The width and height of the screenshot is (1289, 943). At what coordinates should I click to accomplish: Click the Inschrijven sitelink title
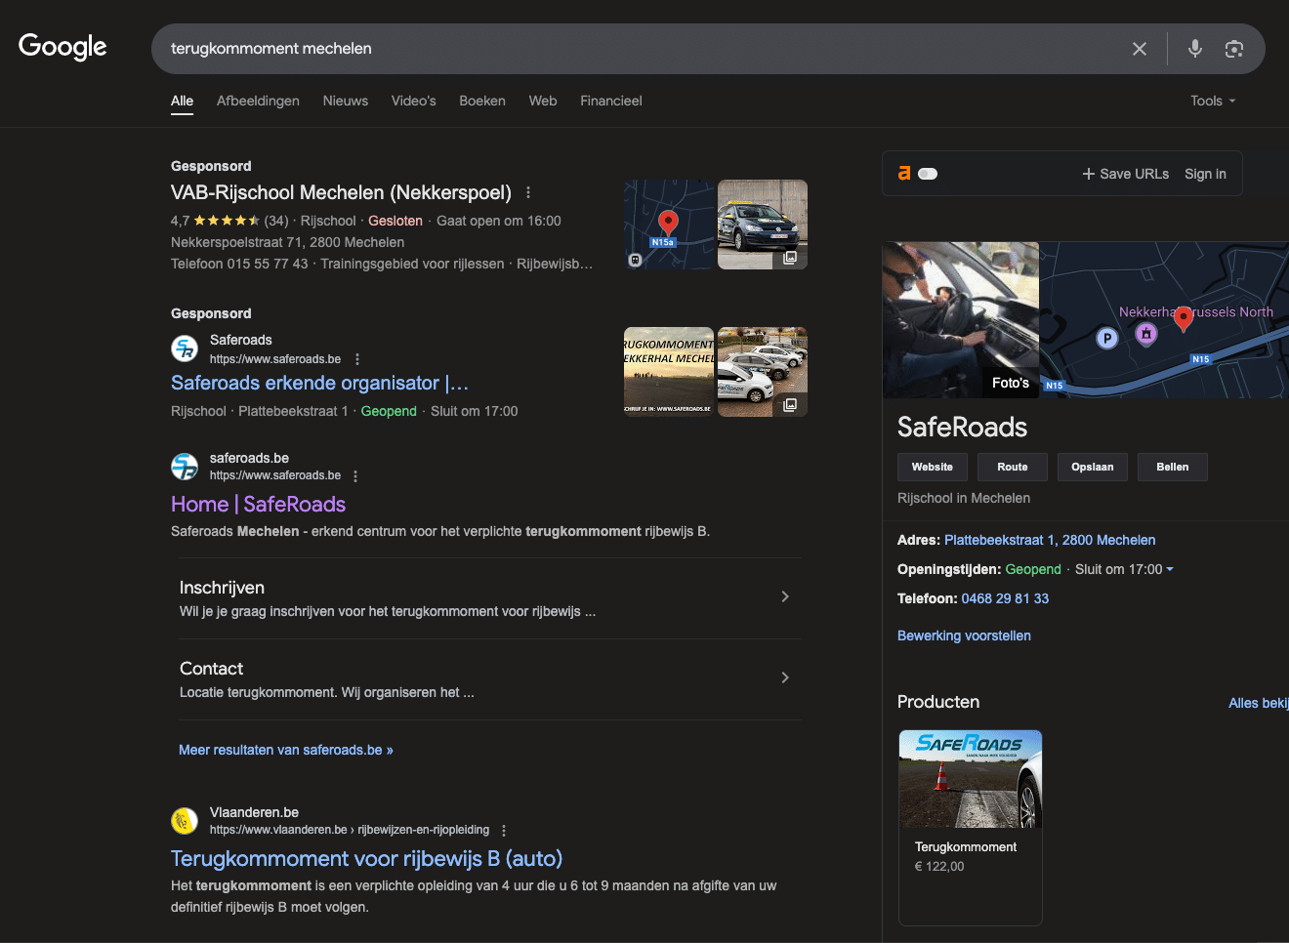pos(222,588)
